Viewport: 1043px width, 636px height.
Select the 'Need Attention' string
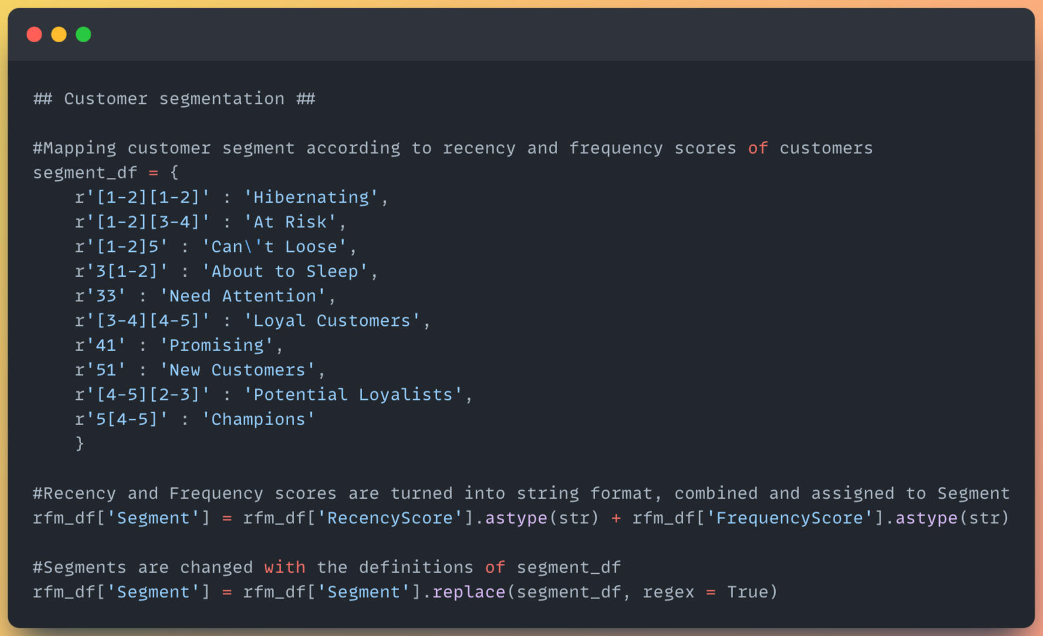tap(242, 296)
